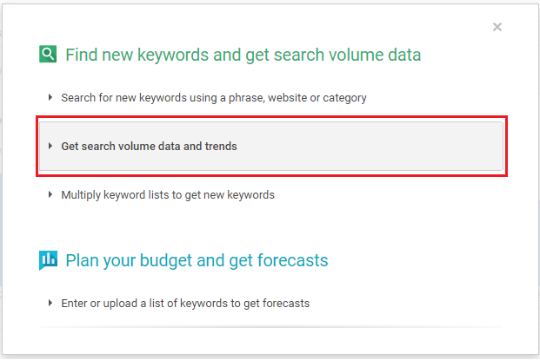Click the words 'to get forecasts'
Image resolution: width=540 pixels, height=360 pixels.
click(x=270, y=304)
